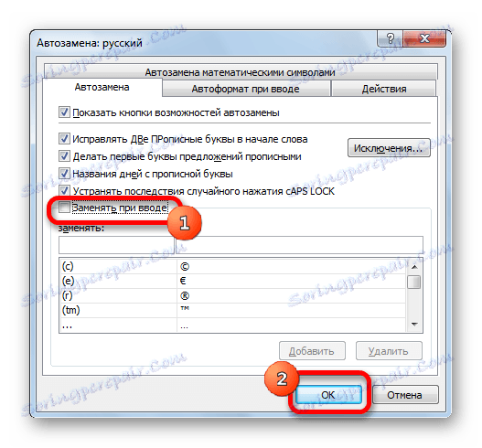The height and width of the screenshot is (448, 482).
Task: Switch to Автоформат при вводе tab
Action: coord(246,89)
